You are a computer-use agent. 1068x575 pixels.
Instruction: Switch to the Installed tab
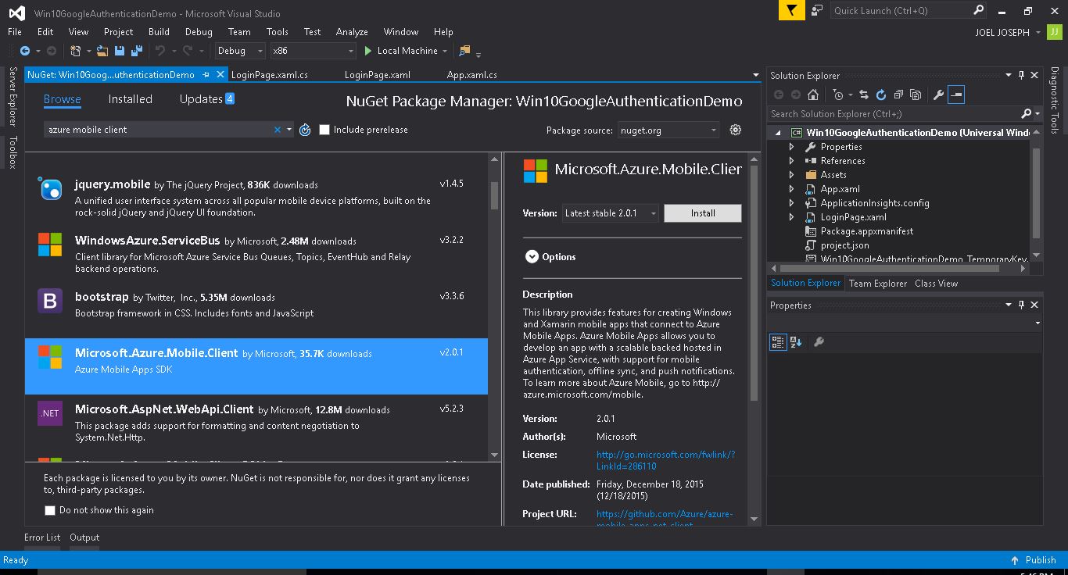point(130,99)
